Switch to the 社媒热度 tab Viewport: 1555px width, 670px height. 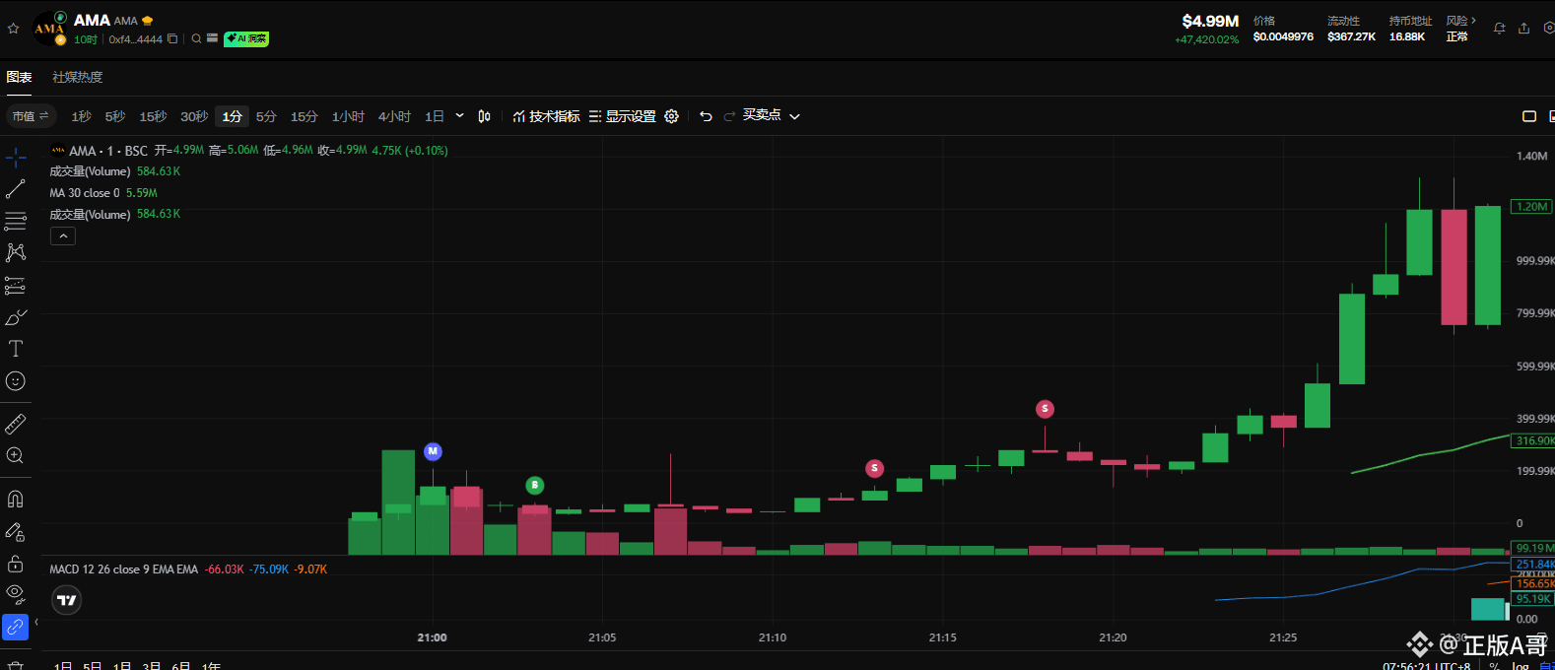[x=77, y=77]
